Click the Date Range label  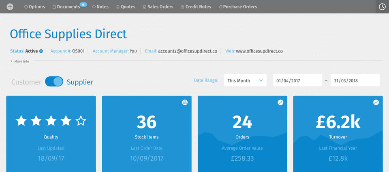coord(206,80)
